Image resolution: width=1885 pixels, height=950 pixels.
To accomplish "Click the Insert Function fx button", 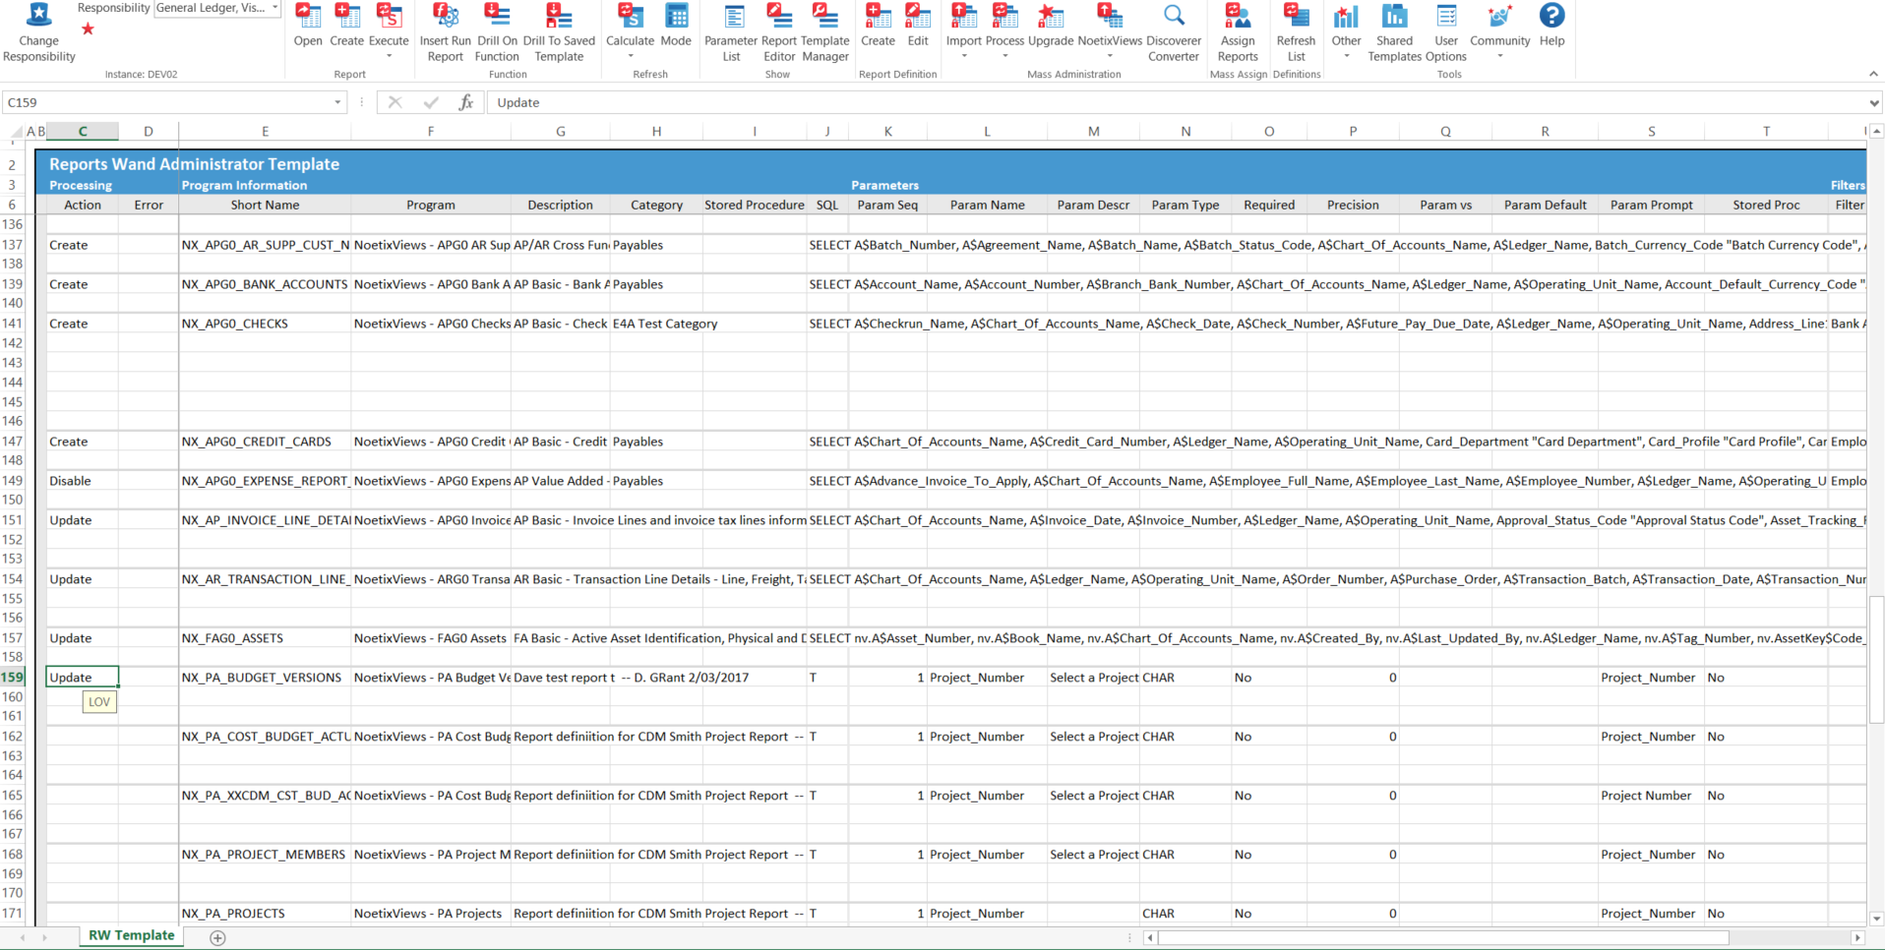I will (x=466, y=101).
